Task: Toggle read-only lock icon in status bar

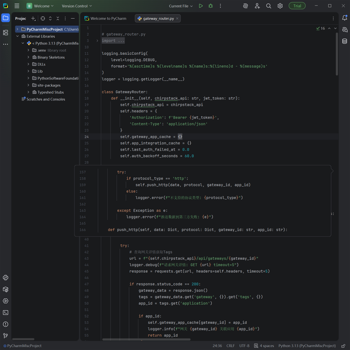Action: pyautogui.click(x=343, y=346)
